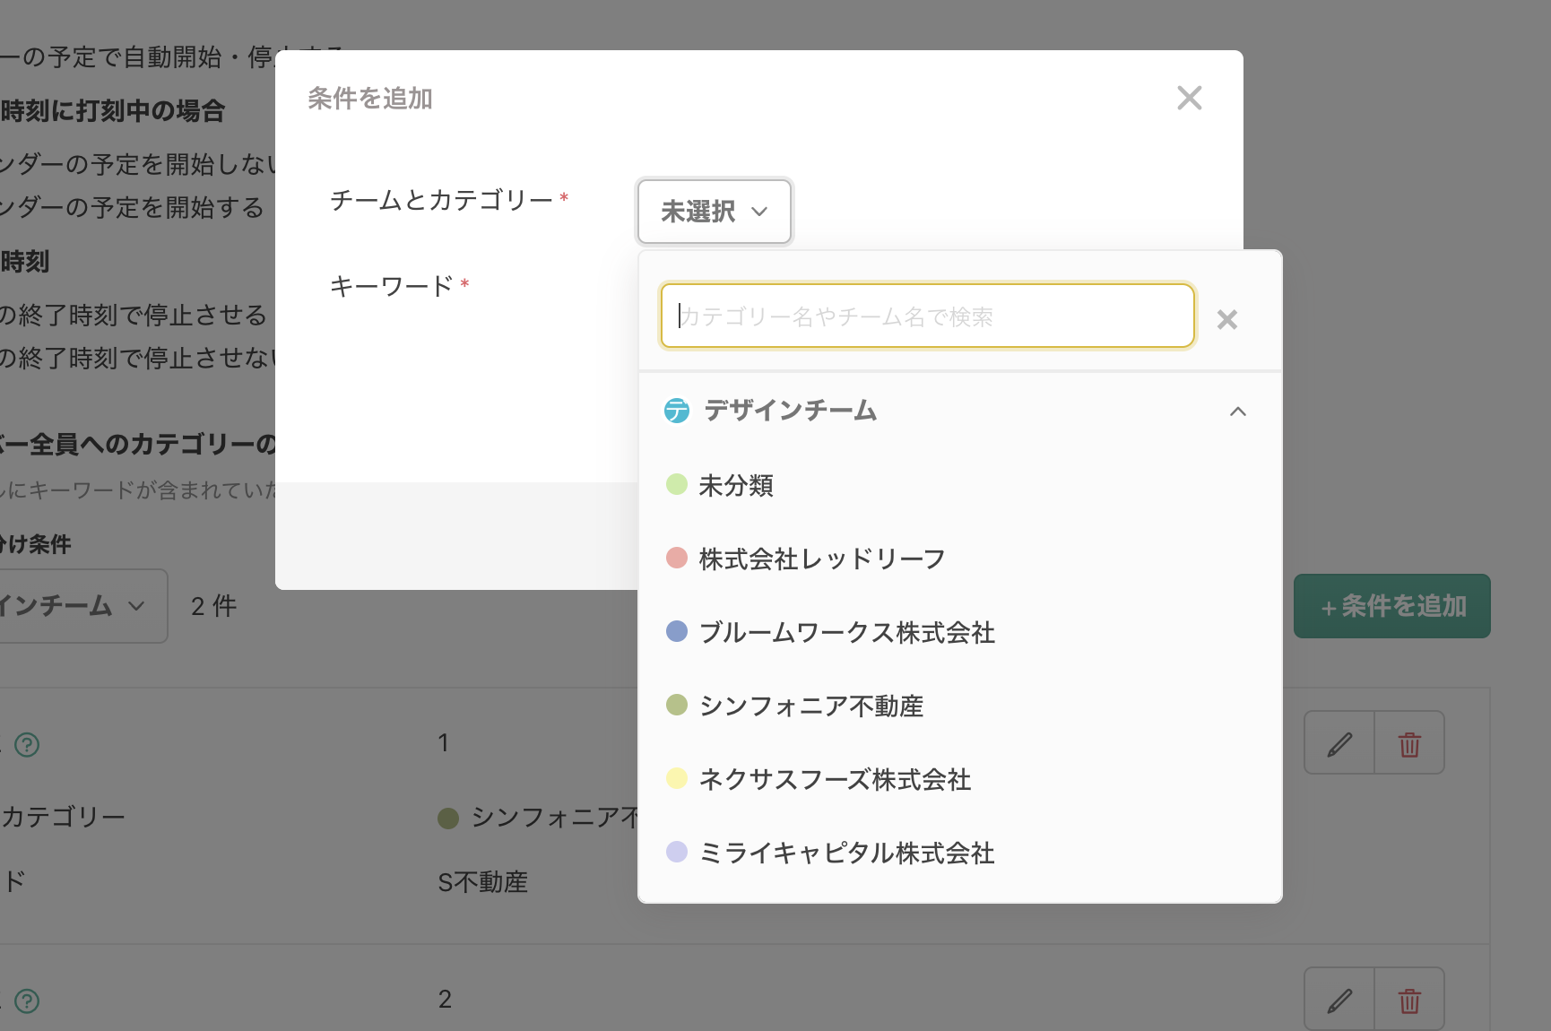Click the デザインチーム team avatar icon
This screenshot has width=1551, height=1031.
point(677,411)
